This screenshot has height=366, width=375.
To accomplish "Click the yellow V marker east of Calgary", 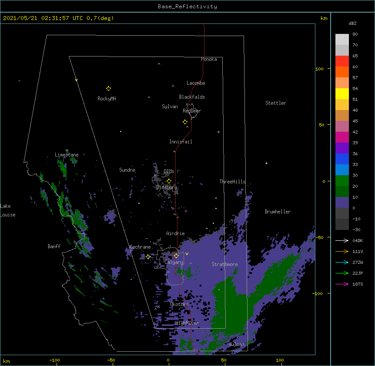I will pyautogui.click(x=187, y=254).
